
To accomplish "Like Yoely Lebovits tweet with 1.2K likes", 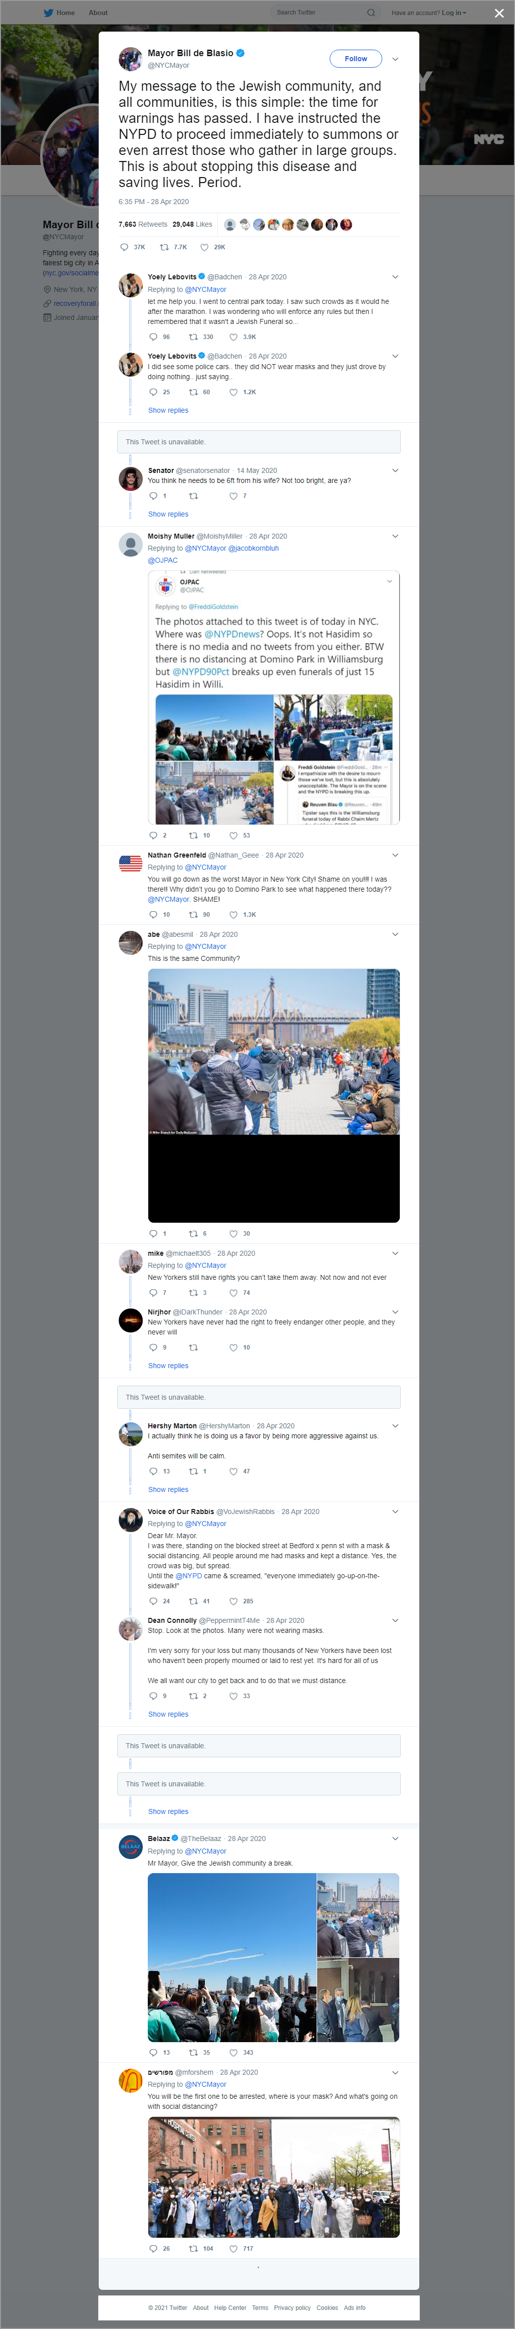I will point(234,392).
